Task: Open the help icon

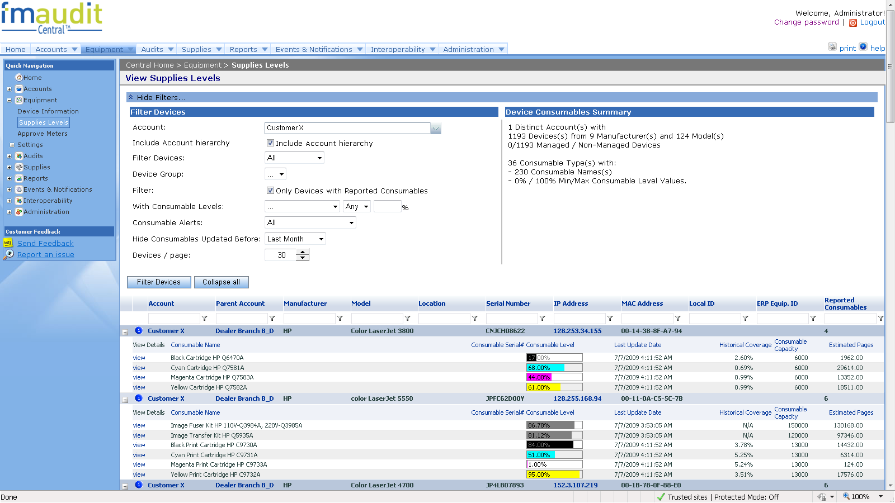Action: tap(863, 47)
